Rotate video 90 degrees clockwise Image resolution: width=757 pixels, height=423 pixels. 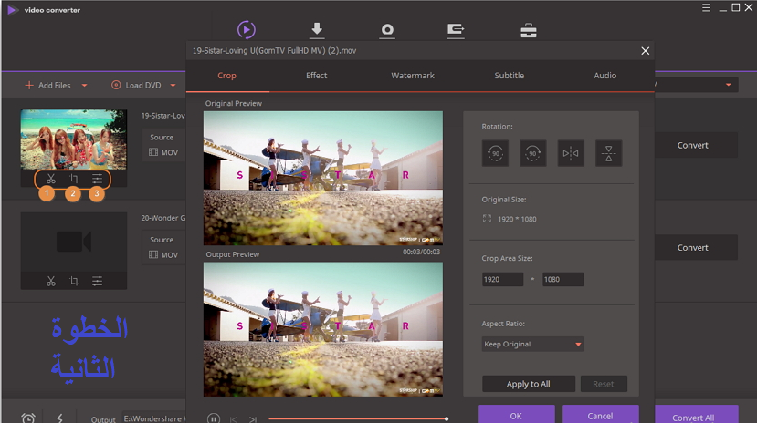532,153
